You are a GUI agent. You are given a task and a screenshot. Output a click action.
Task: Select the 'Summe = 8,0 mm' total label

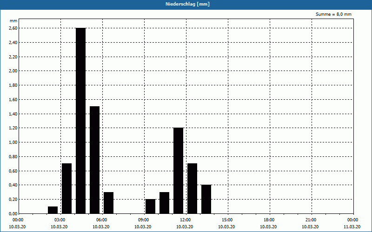pyautogui.click(x=333, y=14)
